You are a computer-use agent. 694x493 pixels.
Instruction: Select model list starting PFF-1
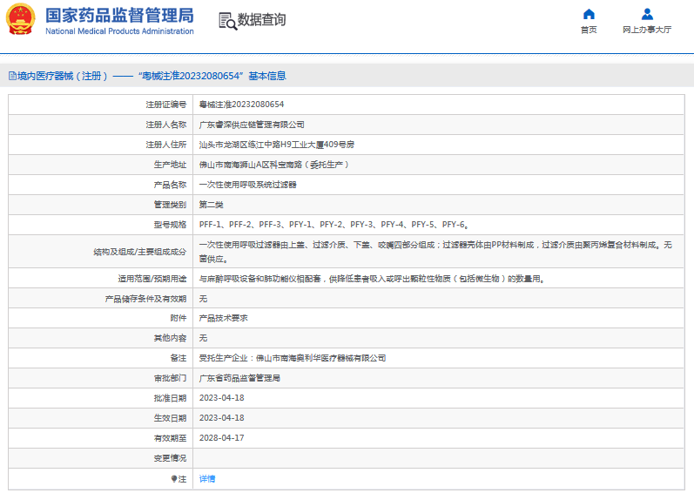click(x=334, y=225)
